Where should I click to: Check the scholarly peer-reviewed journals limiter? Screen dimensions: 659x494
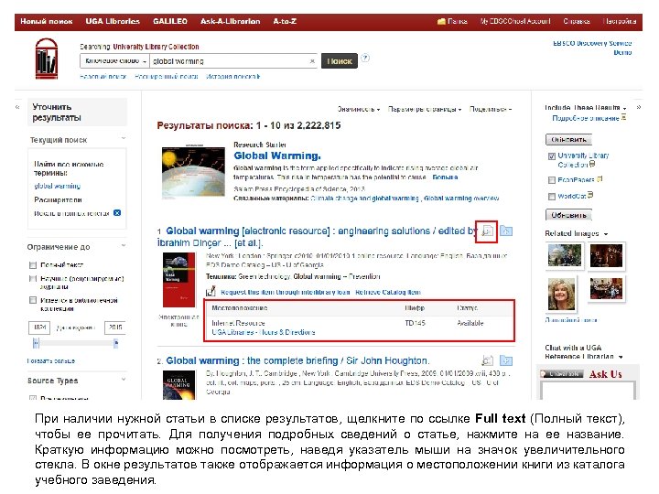tap(33, 278)
